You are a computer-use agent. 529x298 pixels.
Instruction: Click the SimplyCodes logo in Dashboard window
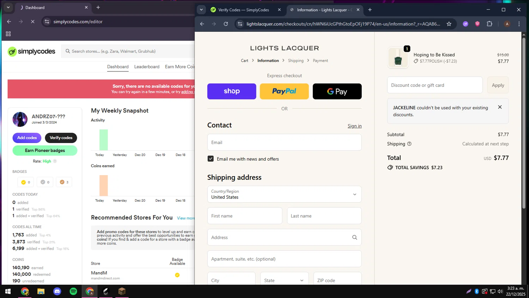(x=31, y=52)
